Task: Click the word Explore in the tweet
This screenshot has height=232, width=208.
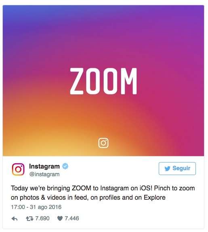Action: (x=155, y=198)
